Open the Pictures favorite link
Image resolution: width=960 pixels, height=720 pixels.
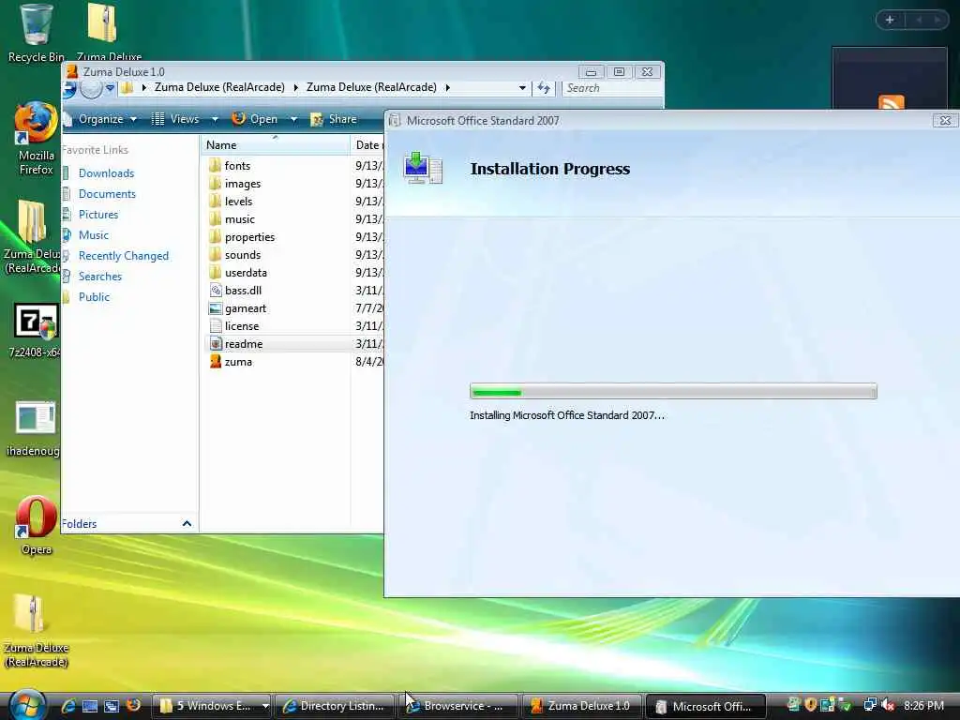[x=97, y=215]
